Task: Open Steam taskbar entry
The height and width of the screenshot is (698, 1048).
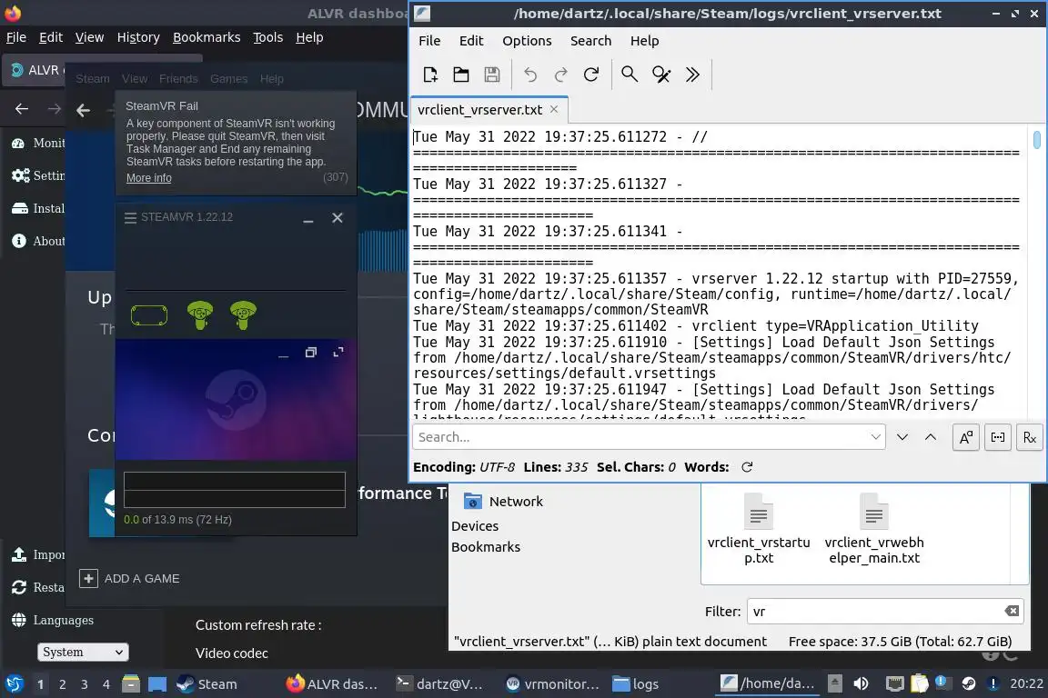Action: click(x=207, y=684)
